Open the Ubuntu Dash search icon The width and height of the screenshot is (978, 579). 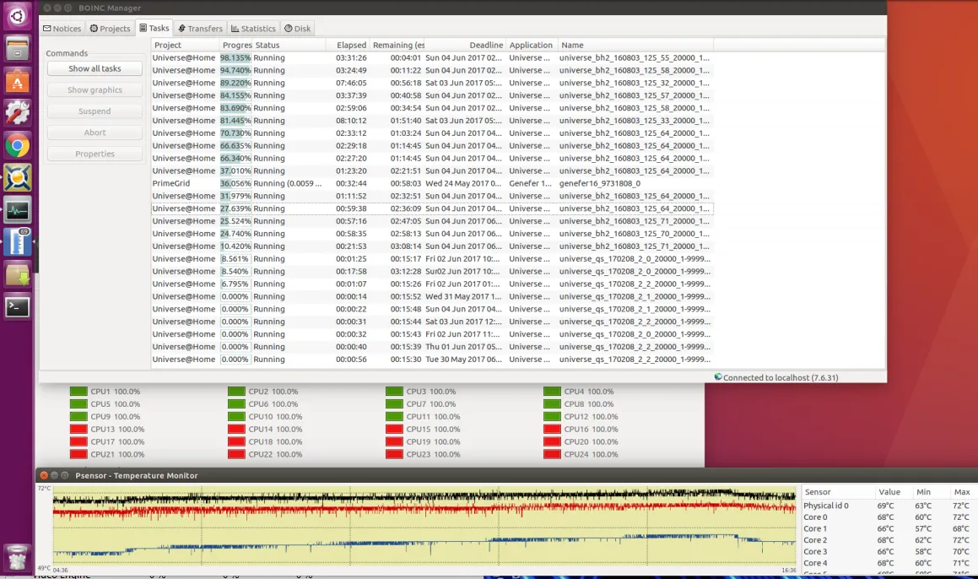[17, 16]
